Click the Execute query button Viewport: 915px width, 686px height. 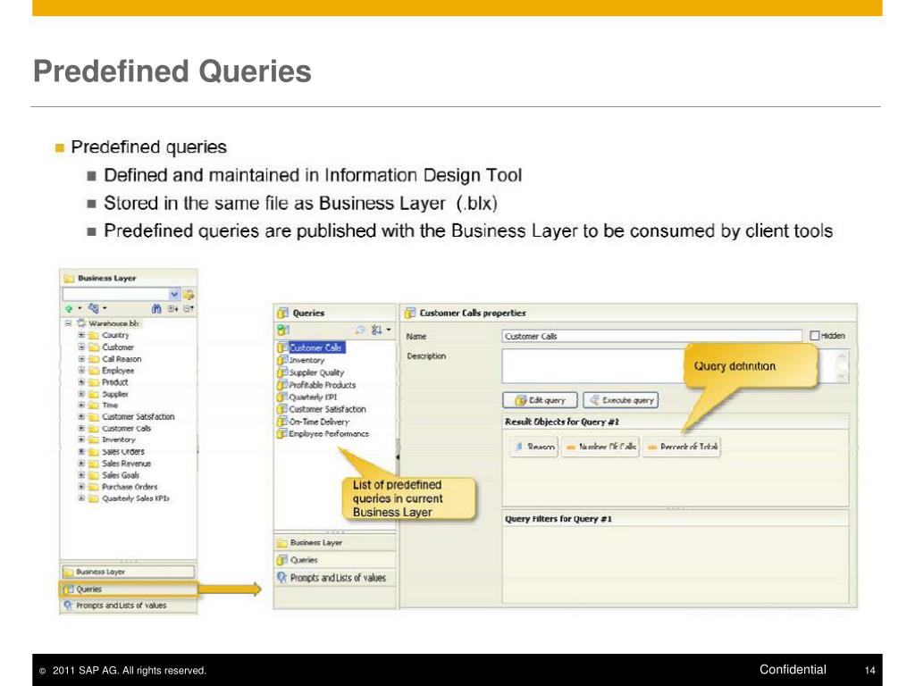click(x=621, y=400)
